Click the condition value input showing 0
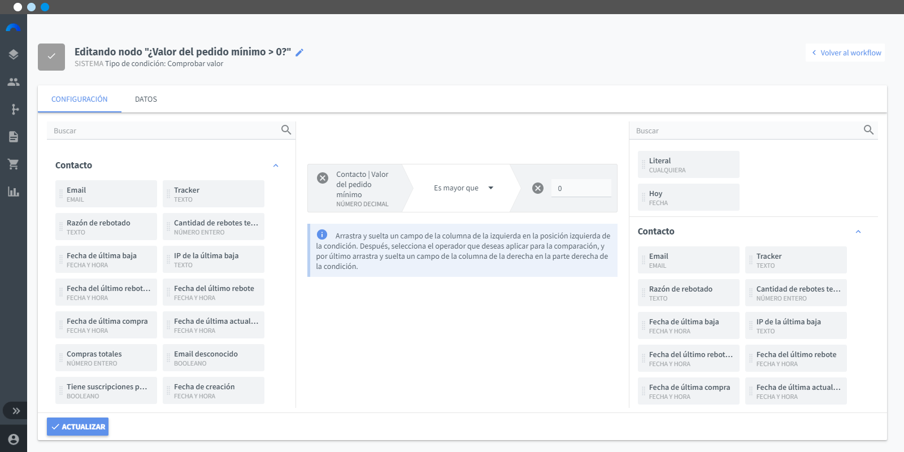This screenshot has height=452, width=904. (581, 188)
